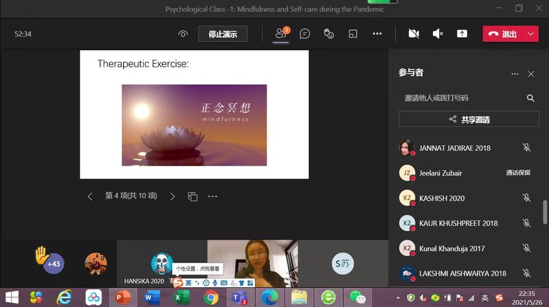Open more actions menu in meeting toolbar
549x307 pixels.
(x=377, y=34)
